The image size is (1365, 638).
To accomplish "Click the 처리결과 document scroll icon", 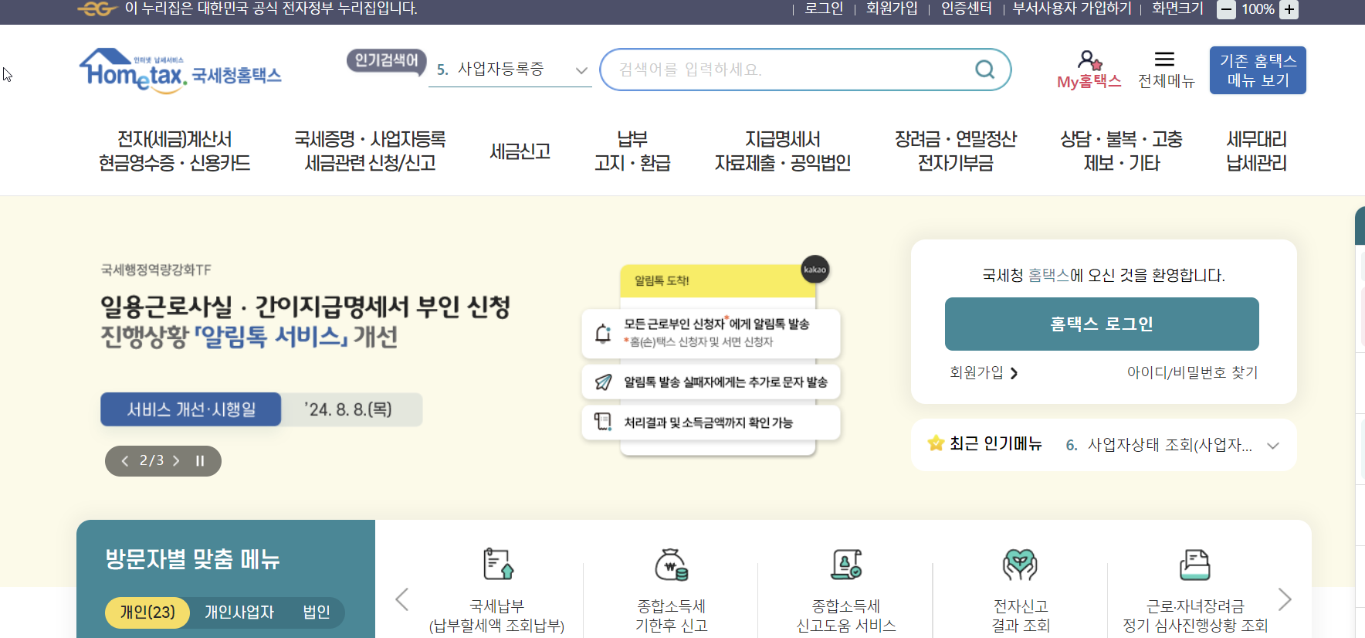I will (x=603, y=422).
